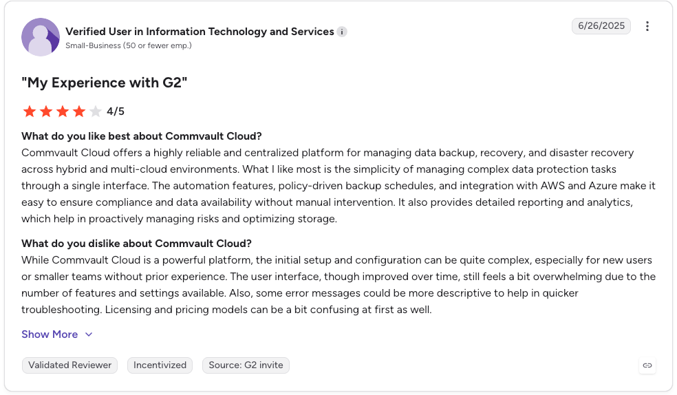Click the Validated Reviewer badge

(70, 365)
